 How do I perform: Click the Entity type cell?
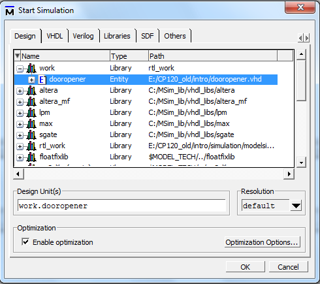click(x=119, y=79)
